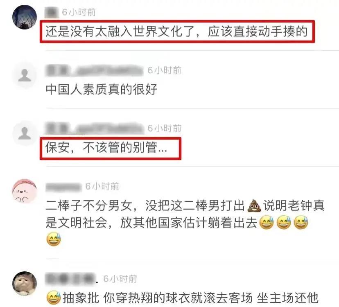Screen dimensions: 339x307
Task: Tap blurred username next to pink avatar
Action: [x=63, y=187]
